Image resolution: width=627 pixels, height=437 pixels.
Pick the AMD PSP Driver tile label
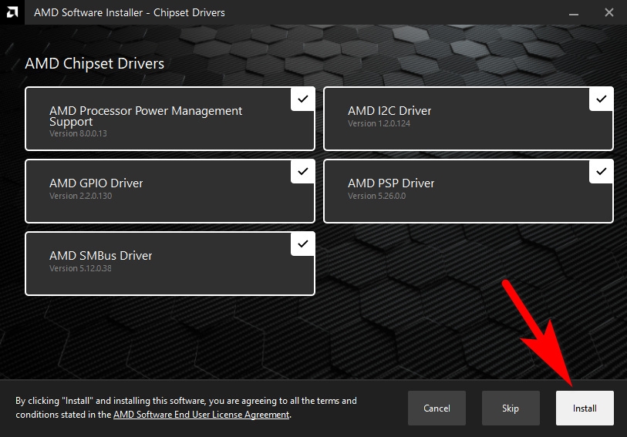pyautogui.click(x=391, y=183)
